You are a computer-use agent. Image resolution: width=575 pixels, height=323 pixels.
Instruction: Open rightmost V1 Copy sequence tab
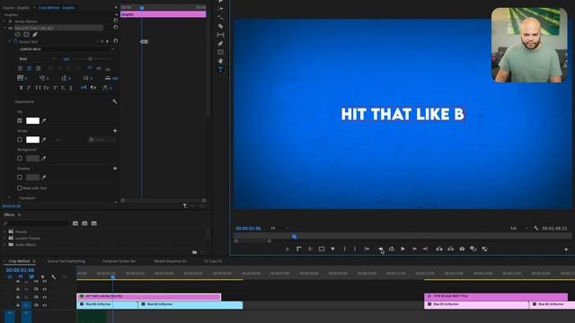click(213, 261)
